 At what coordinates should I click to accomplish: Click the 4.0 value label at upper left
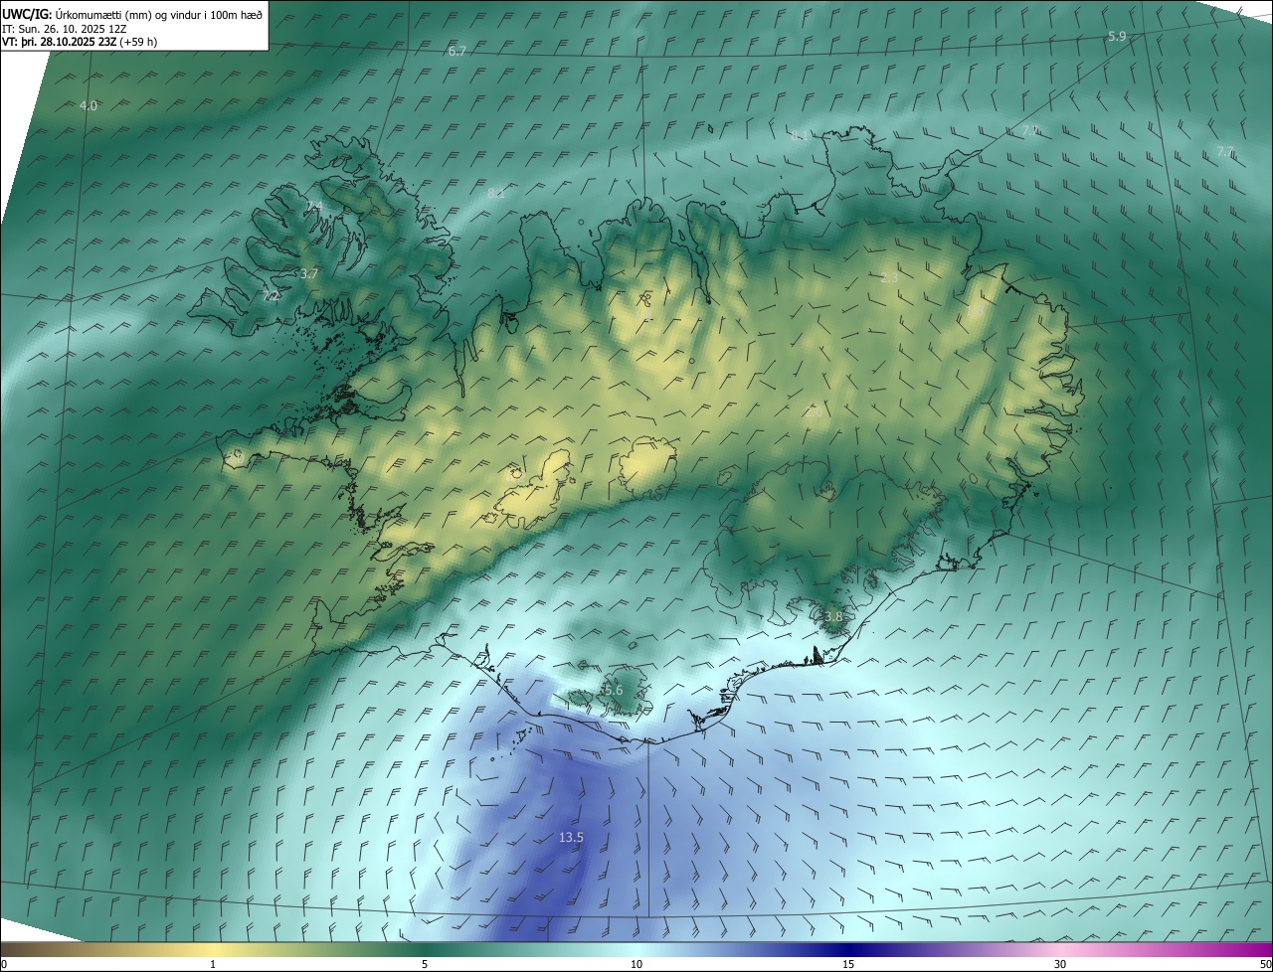(x=89, y=105)
